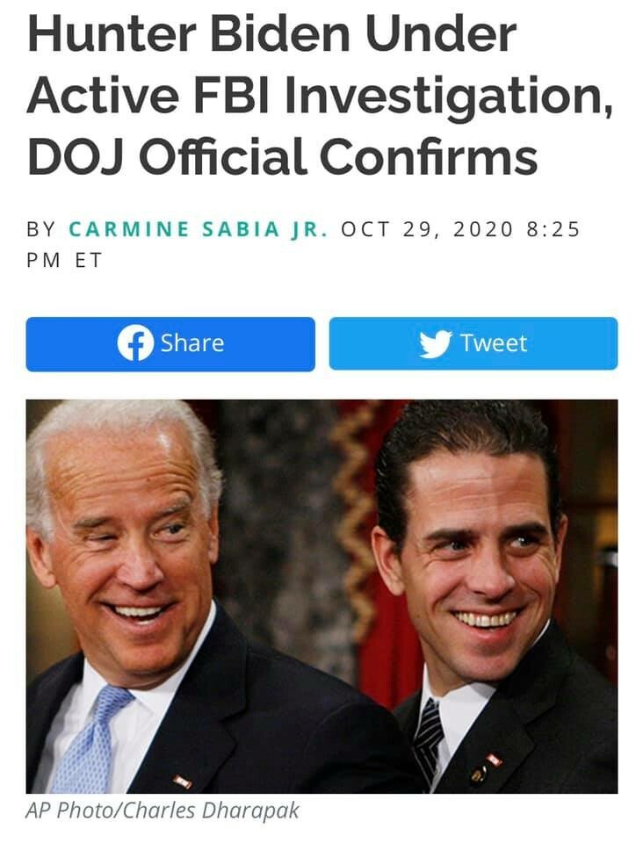Open author Carmine Sabia Jr. profile

[x=199, y=229]
